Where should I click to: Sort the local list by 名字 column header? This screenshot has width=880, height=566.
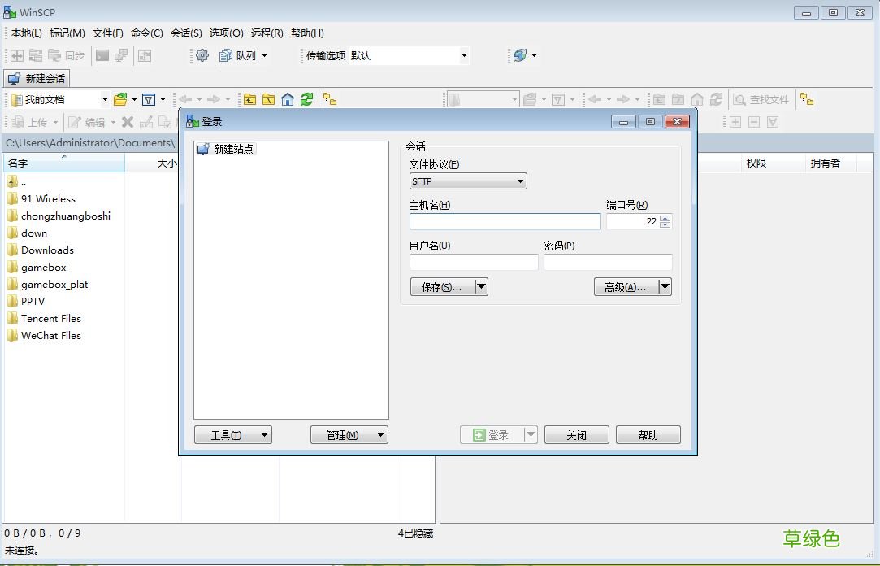tap(63, 163)
